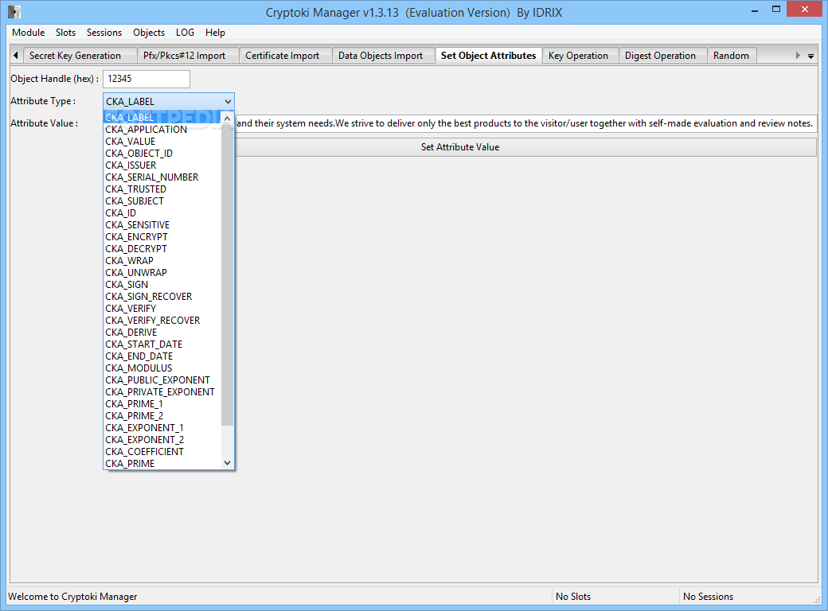
Task: Open the Objects menu
Action: click(149, 33)
